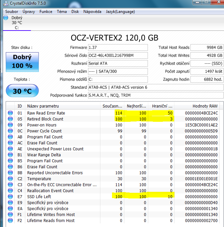Click the status icon for Lifetime Reads from Host
224x227 pixels.
[x=10, y=220]
